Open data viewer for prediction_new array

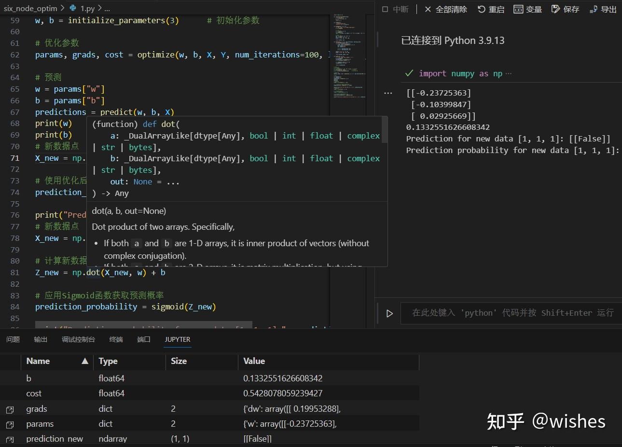click(10, 438)
